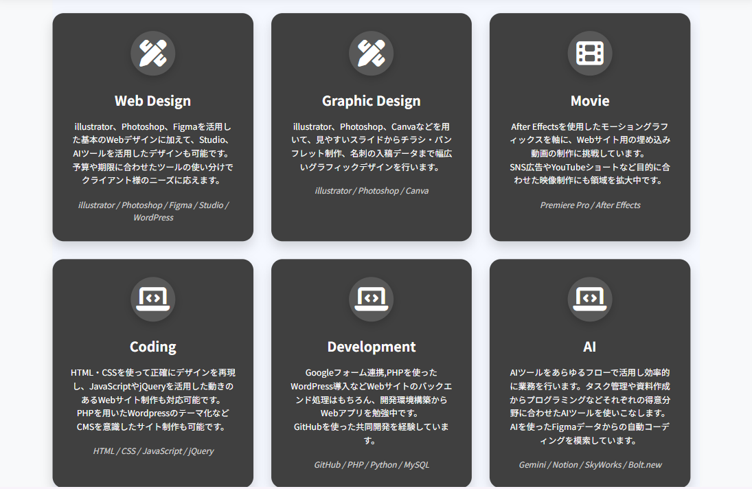Click the Web Design crossed-tools icon

(x=152, y=53)
